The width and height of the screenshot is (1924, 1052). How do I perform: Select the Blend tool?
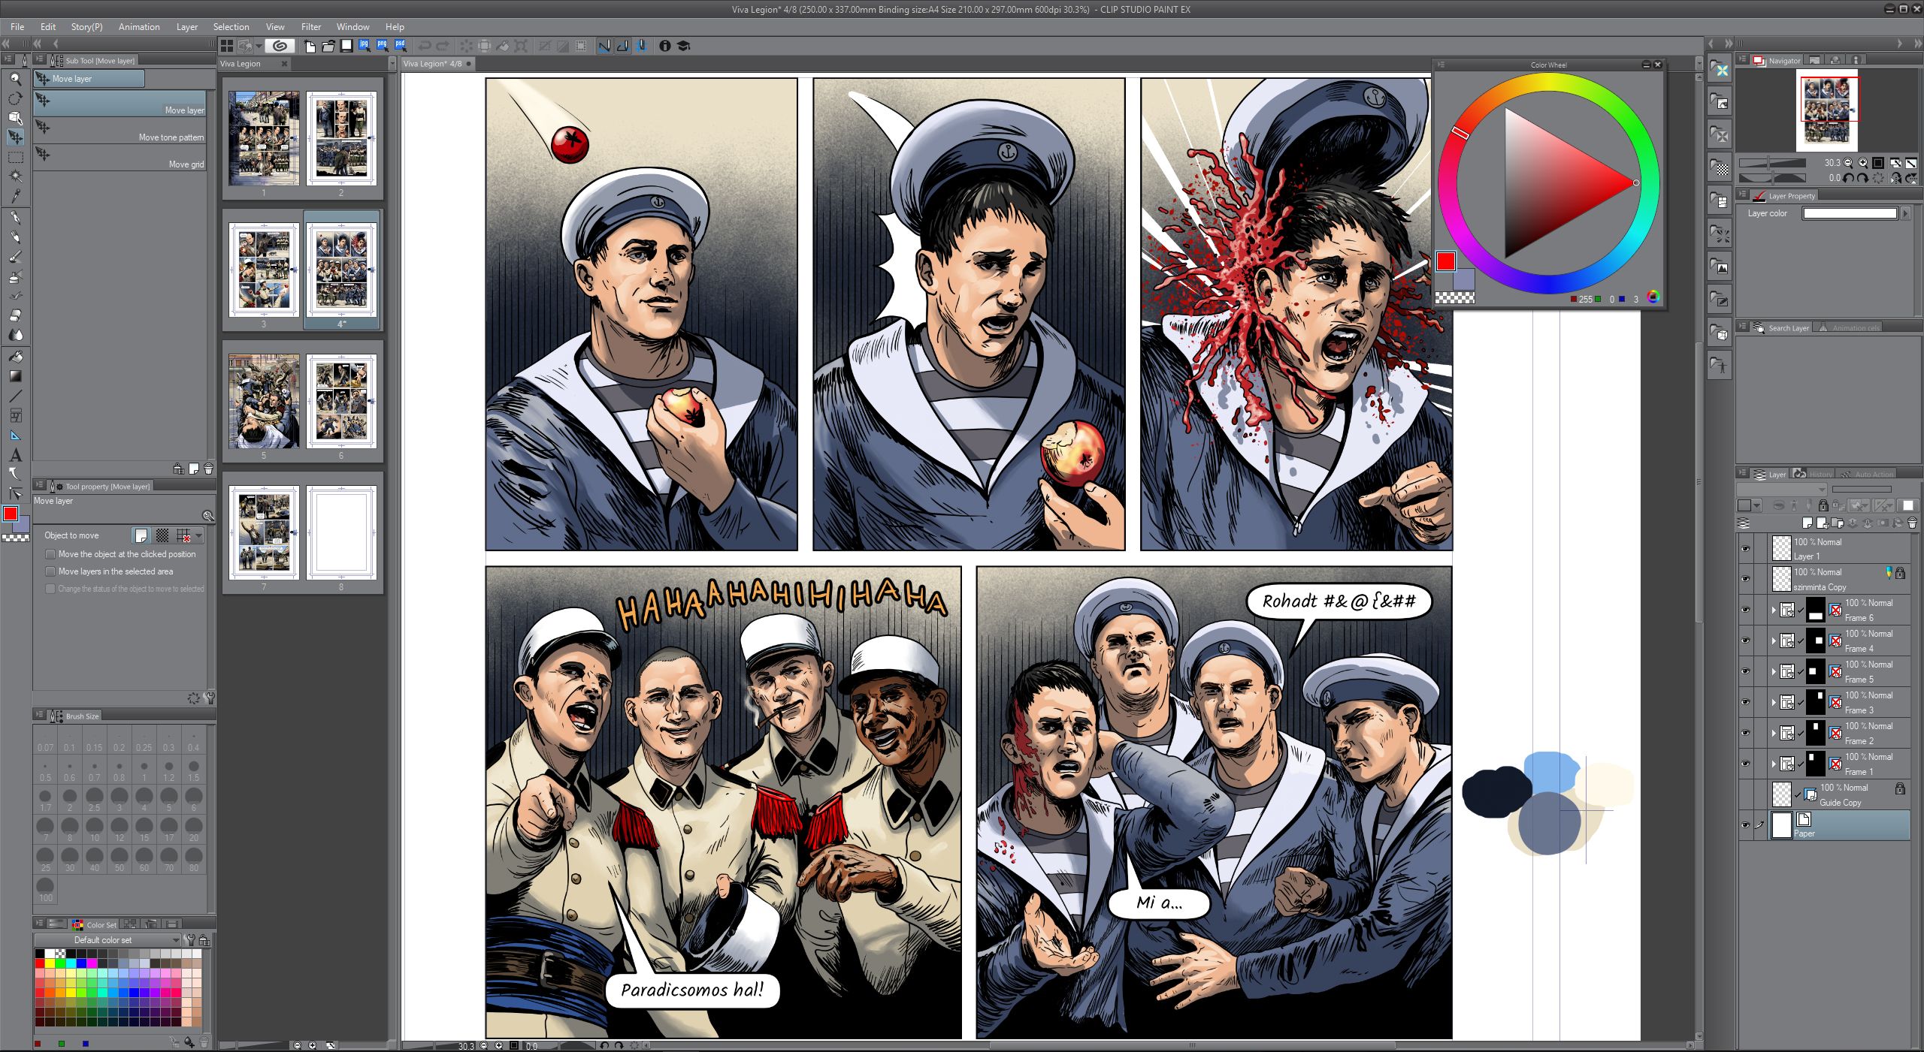point(15,335)
